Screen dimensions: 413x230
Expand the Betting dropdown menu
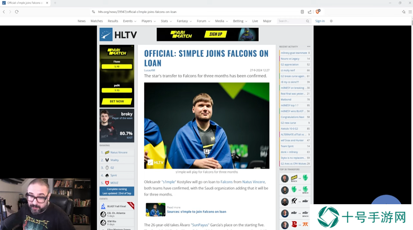pos(240,21)
